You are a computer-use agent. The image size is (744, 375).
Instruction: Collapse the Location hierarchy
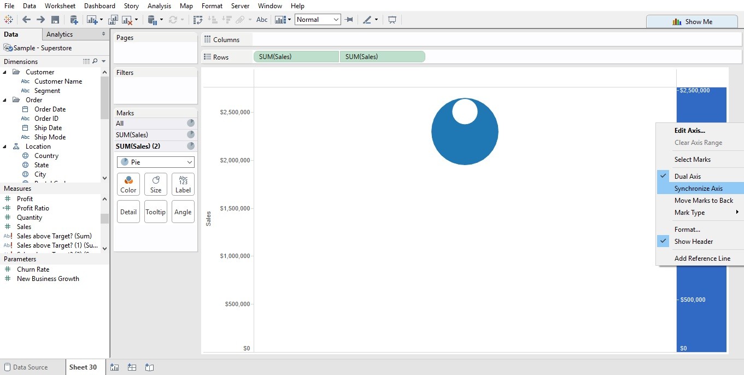tap(5, 146)
